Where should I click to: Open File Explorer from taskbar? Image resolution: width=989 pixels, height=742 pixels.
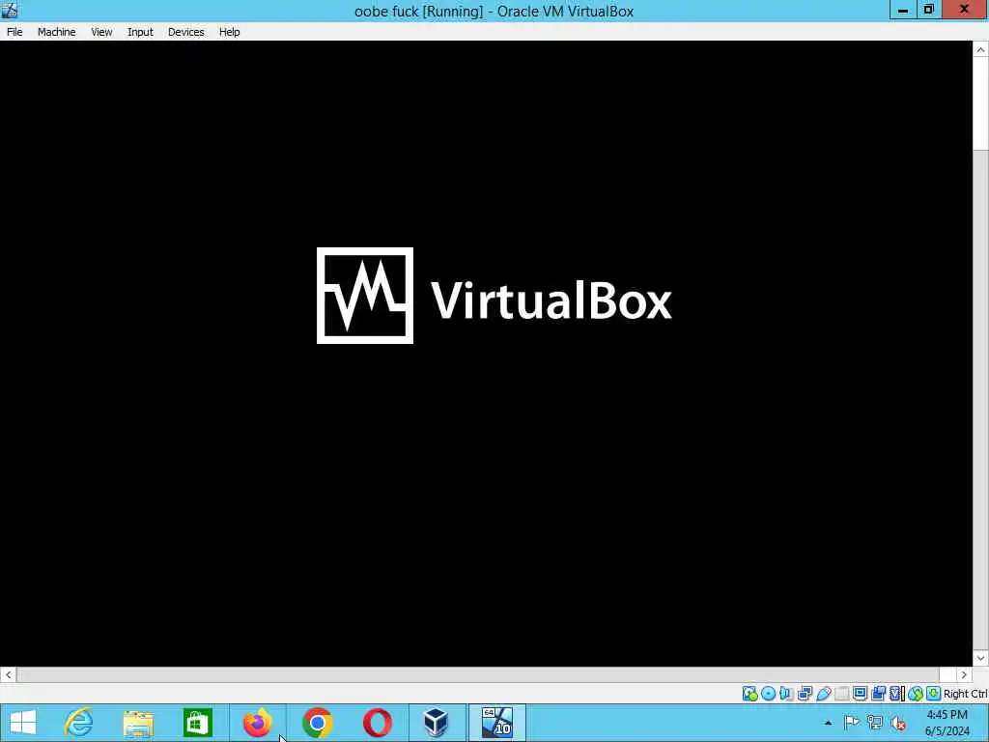coord(138,723)
